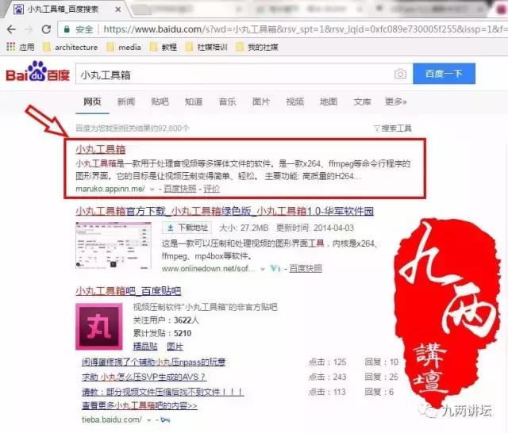
Task: Open the media bookmark folder
Action: click(x=124, y=48)
